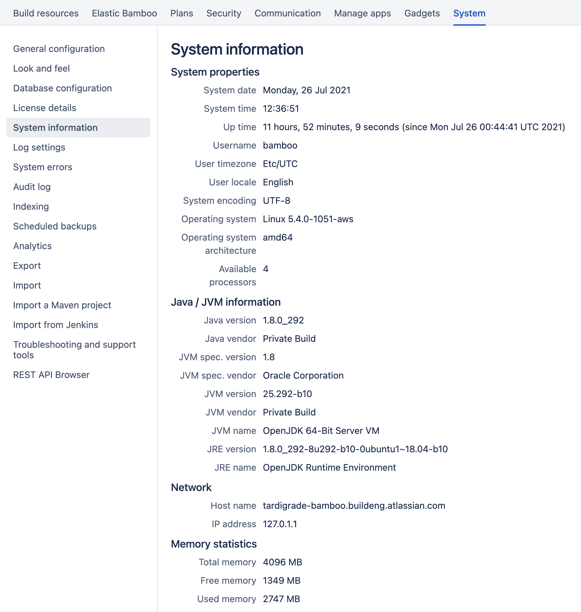The height and width of the screenshot is (612, 581).
Task: Click JVM spec. vendor Oracle Corporation
Action: point(303,375)
